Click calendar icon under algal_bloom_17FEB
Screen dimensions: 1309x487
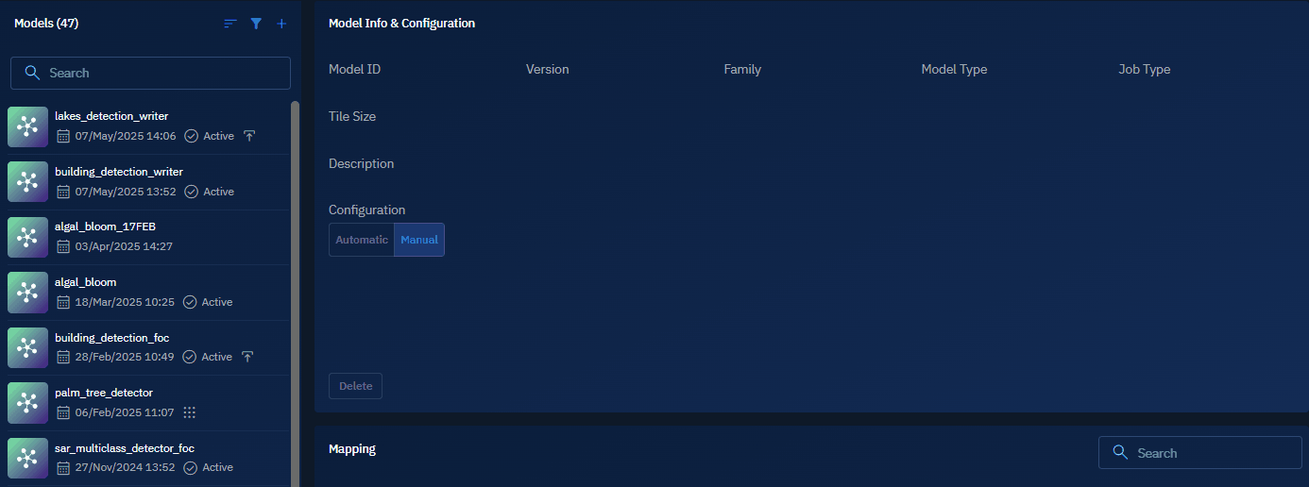point(63,246)
